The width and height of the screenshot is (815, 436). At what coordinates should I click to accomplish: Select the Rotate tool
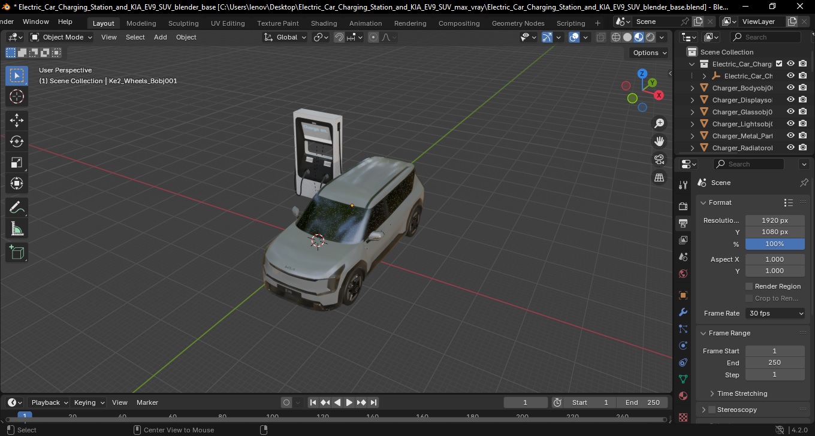coord(17,141)
